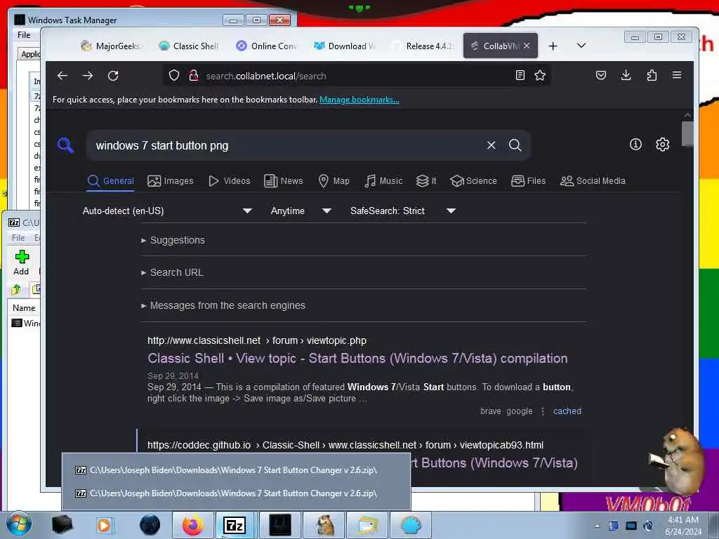Select the Videos search category
719x539 pixels.
pyautogui.click(x=230, y=181)
